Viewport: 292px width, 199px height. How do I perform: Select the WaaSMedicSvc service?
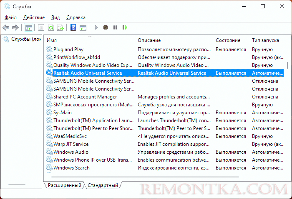[70, 136]
